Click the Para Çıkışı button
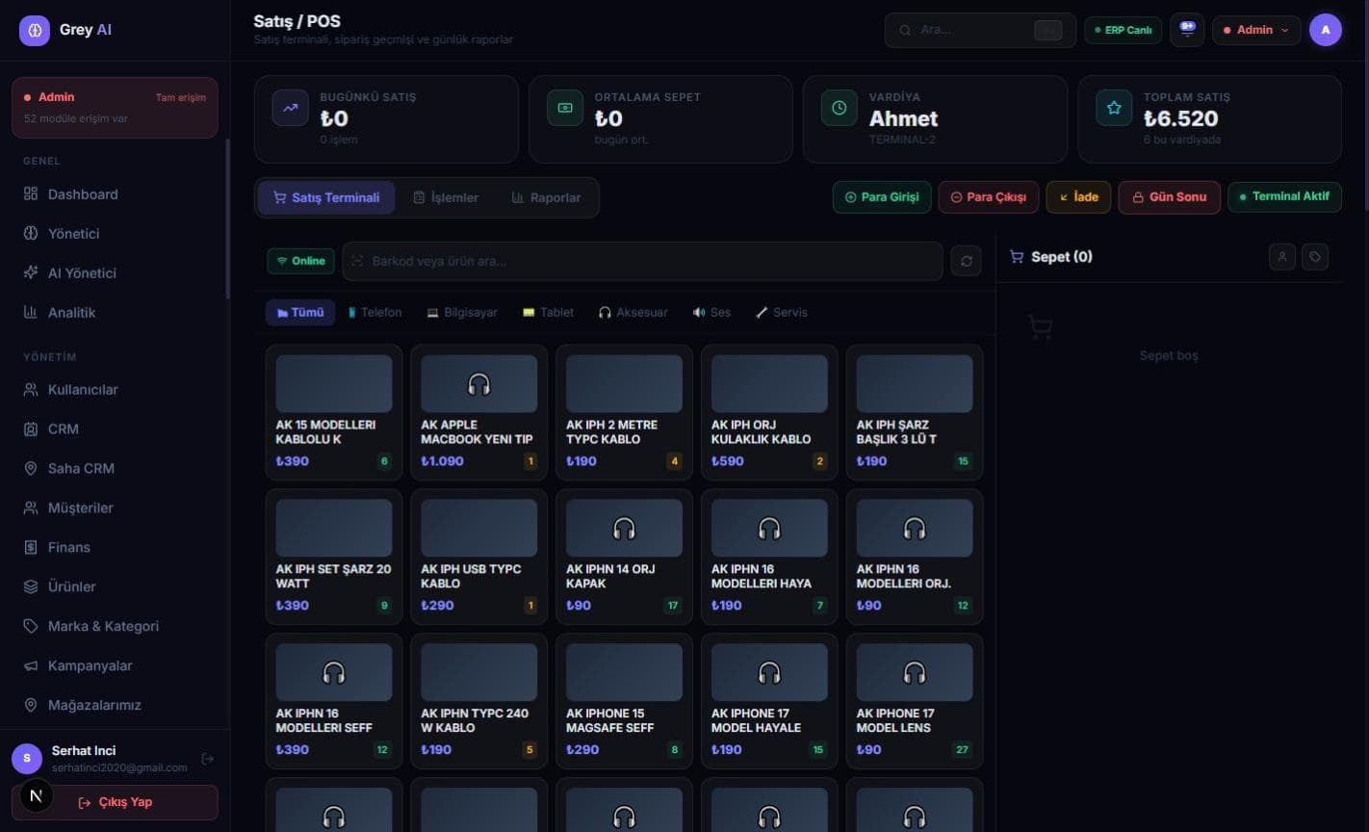This screenshot has height=832, width=1369. [989, 196]
